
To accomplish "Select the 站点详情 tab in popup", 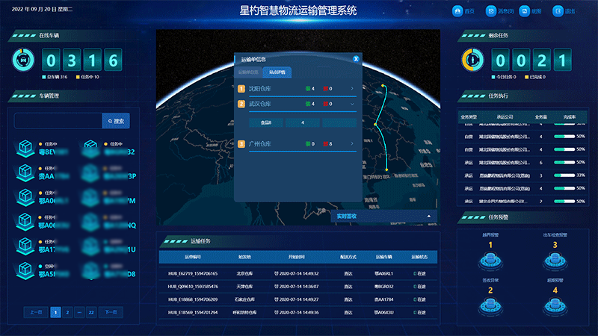I will tap(277, 72).
